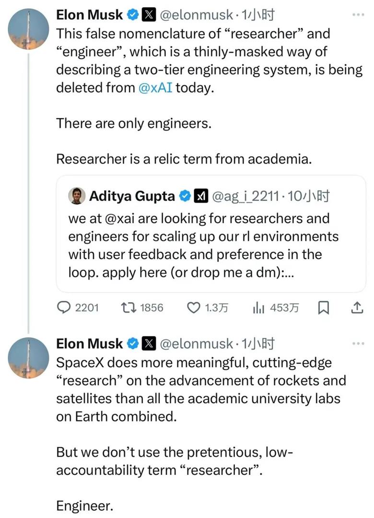
Task: Click the first tweet's @elonmusk handle
Action: pyautogui.click(x=199, y=15)
